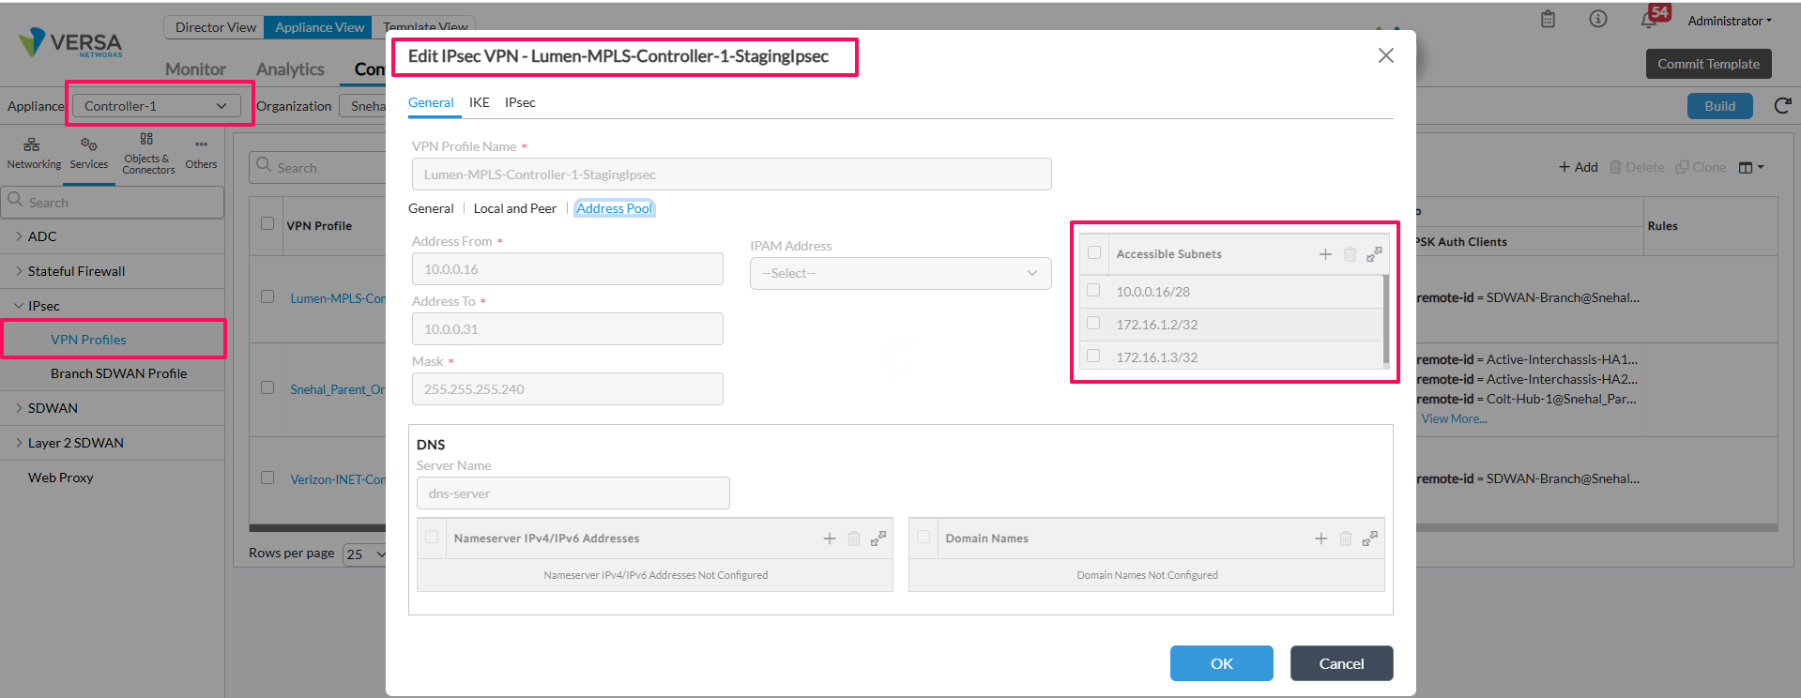Select the General top-level tab
This screenshot has width=1801, height=698.
pyautogui.click(x=431, y=102)
